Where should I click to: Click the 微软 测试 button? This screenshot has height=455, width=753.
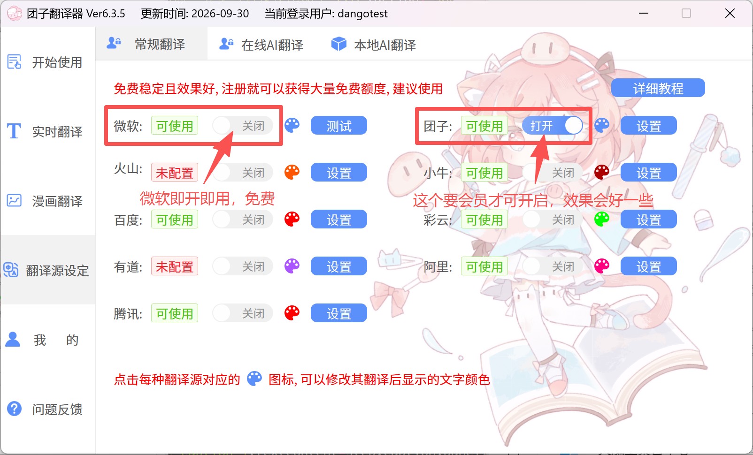[x=339, y=126]
